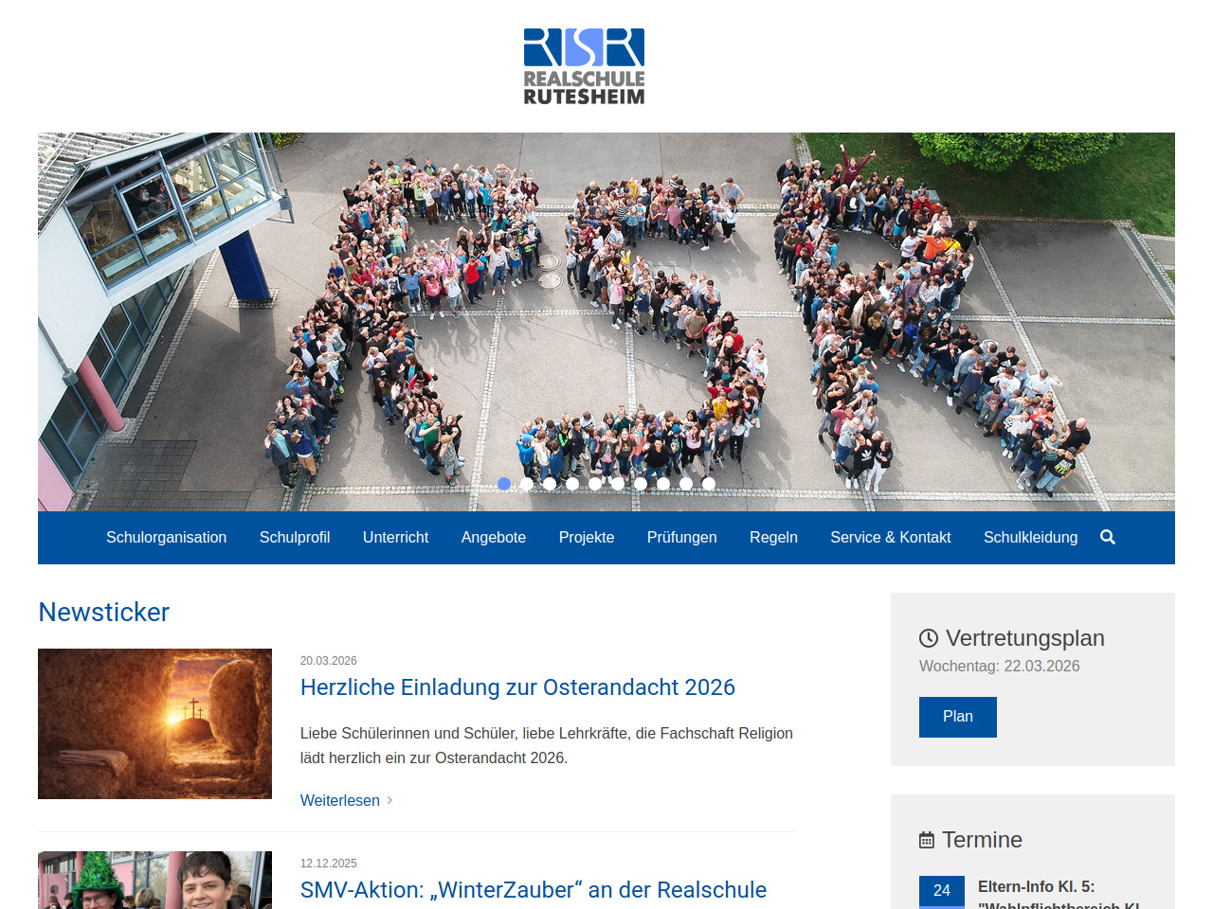
Task: Open the Unterricht menu item
Action: pos(395,538)
